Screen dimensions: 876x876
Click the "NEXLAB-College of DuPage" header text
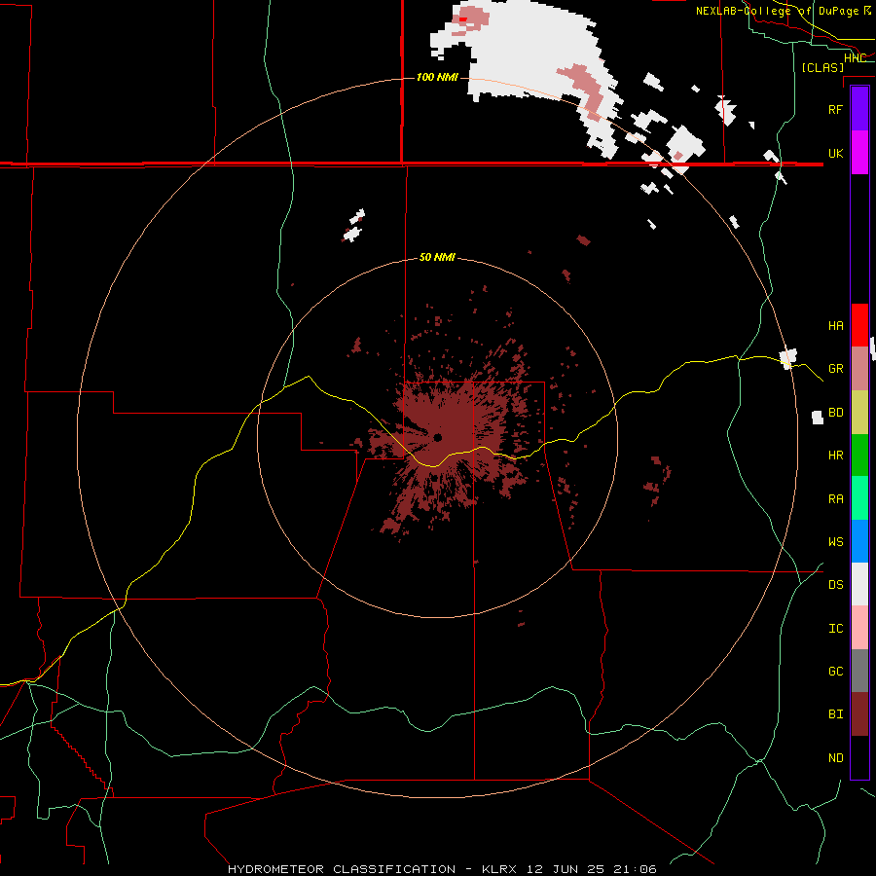(777, 11)
